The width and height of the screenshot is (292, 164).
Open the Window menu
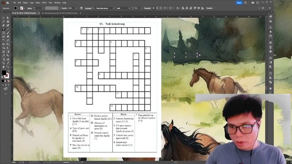(x=57, y=3)
